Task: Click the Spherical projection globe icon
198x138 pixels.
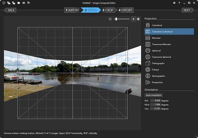Action: 148,51
